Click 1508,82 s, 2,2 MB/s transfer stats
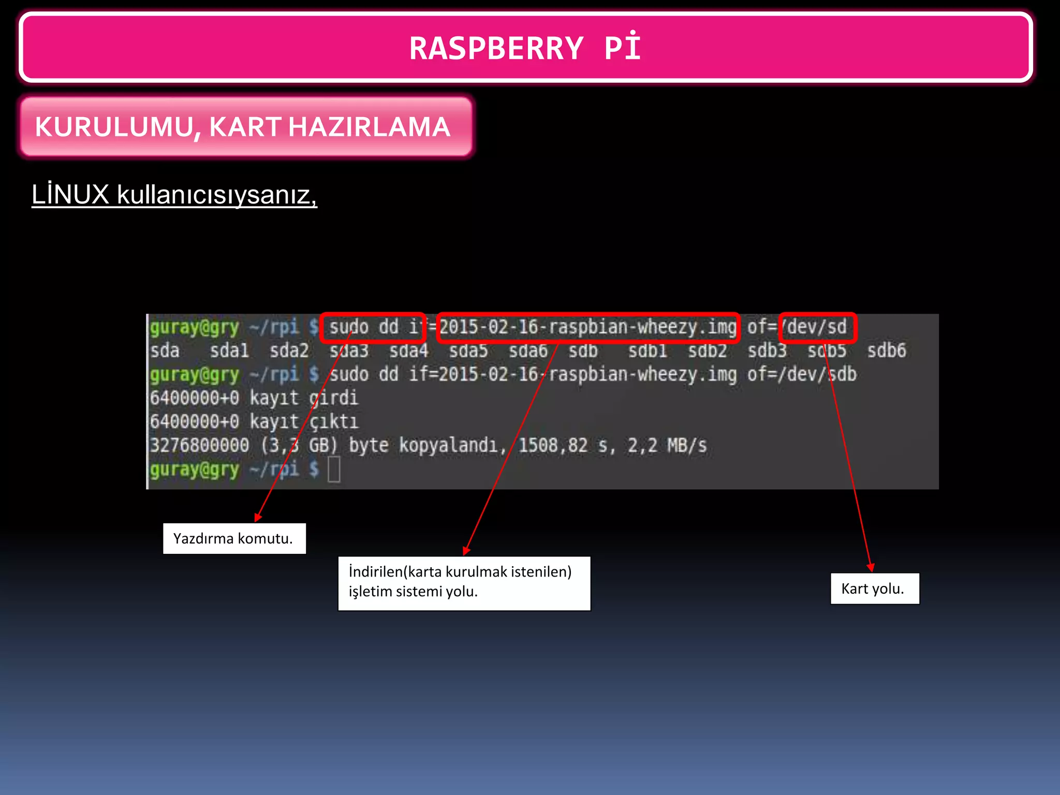The height and width of the screenshot is (795, 1060). coord(612,446)
